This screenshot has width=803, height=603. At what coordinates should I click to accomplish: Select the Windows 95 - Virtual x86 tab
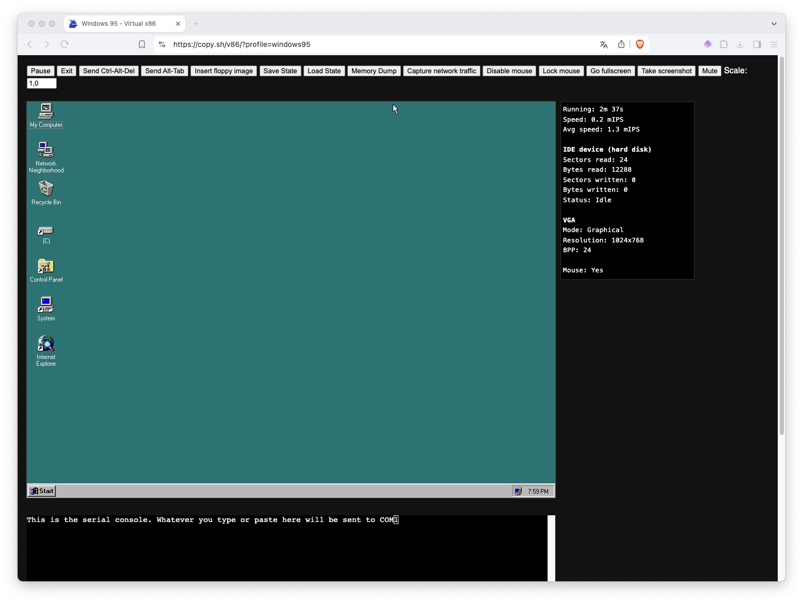click(119, 24)
